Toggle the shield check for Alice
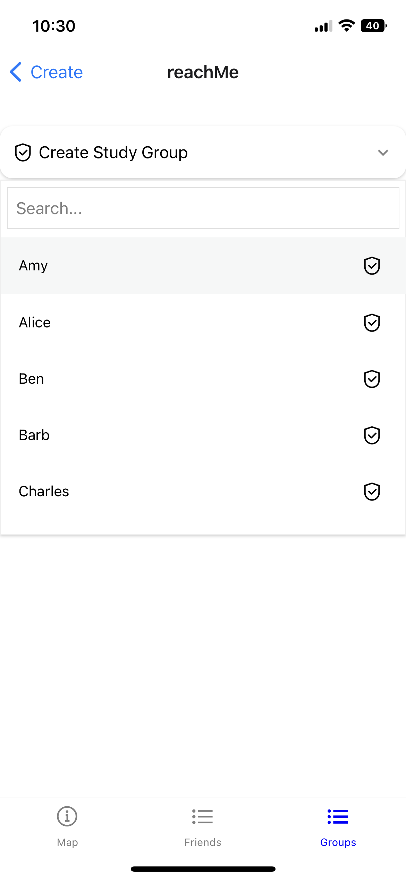 (372, 323)
